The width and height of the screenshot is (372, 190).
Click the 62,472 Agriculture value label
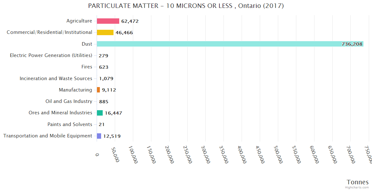tap(130, 21)
